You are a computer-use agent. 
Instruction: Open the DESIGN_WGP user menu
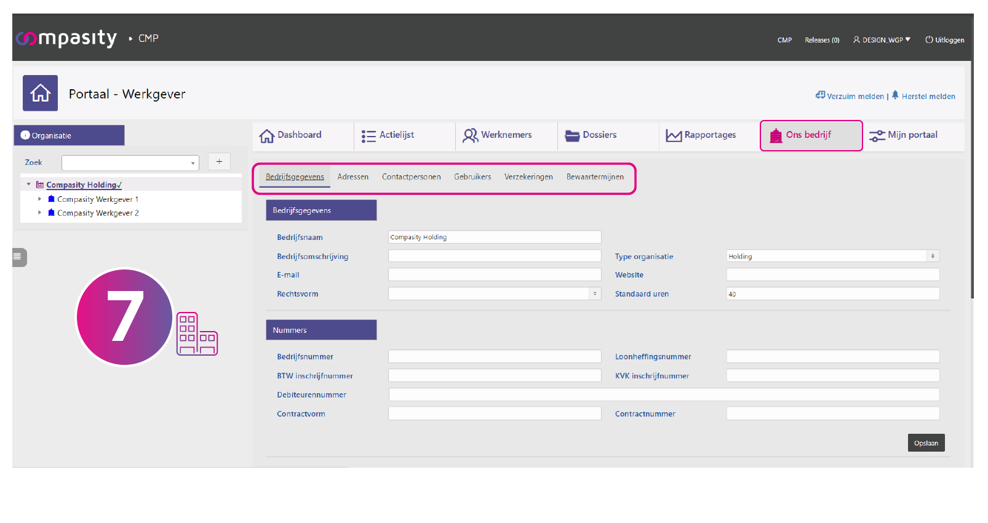[x=882, y=40]
